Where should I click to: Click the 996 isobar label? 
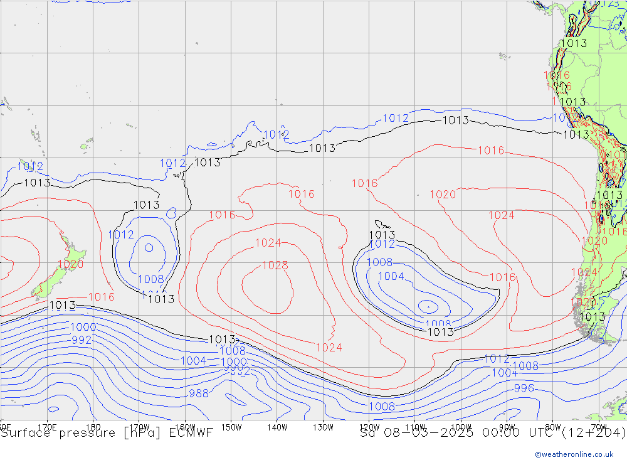coord(524,388)
